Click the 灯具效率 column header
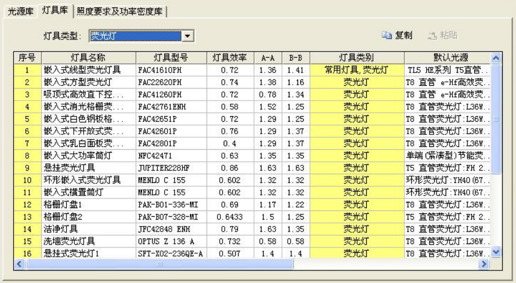Viewport: 516px width, 283px height. (230, 58)
